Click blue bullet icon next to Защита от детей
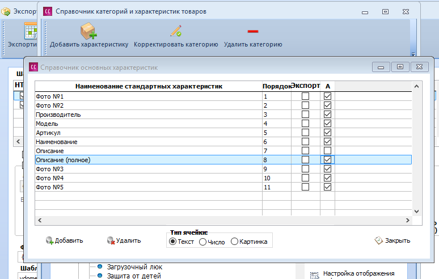This screenshot has height=279, width=439. pyautogui.click(x=100, y=276)
